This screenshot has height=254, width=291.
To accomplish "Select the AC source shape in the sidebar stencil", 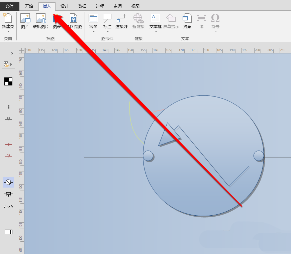I will 8,182.
